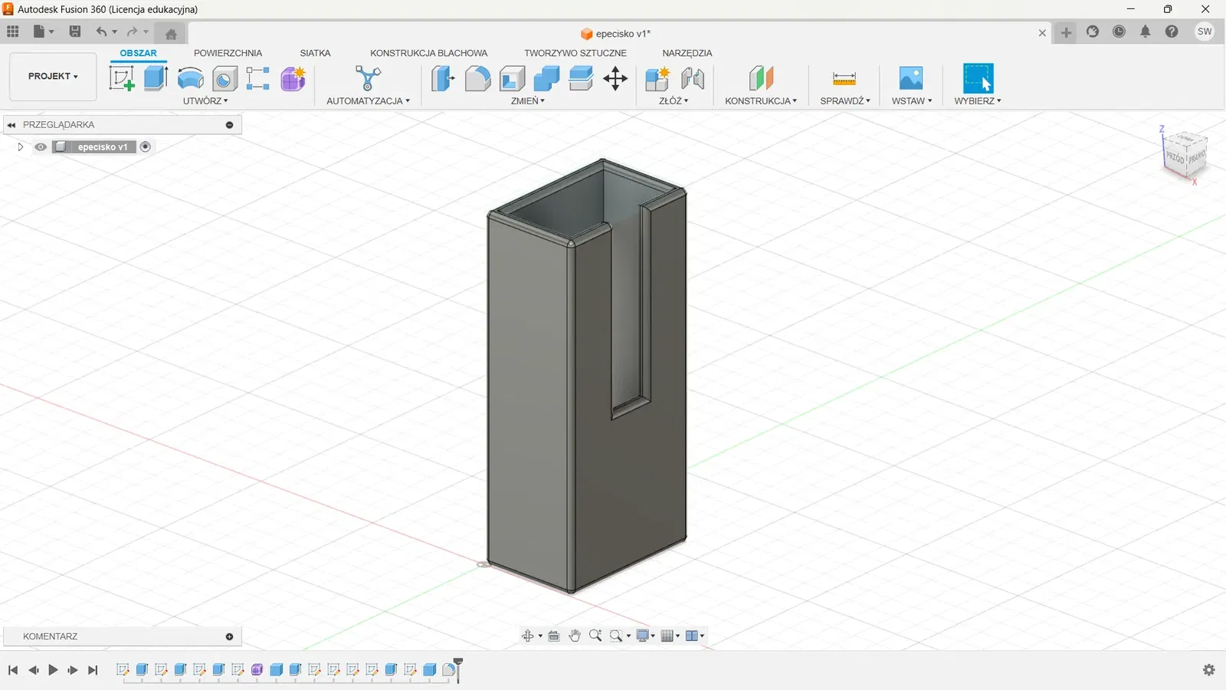Click the Extrude tool icon

pyautogui.click(x=156, y=78)
